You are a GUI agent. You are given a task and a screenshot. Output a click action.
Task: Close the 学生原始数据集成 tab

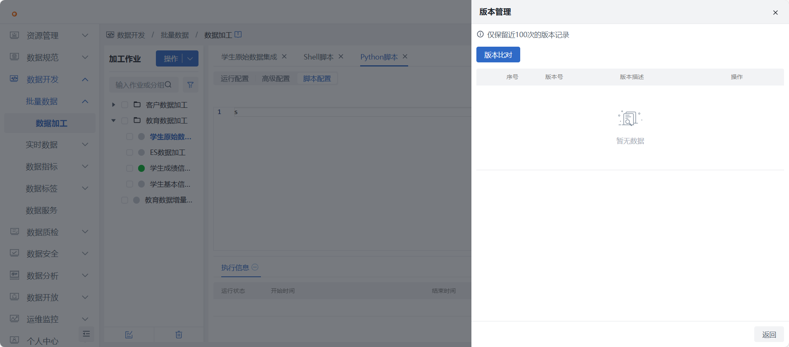(285, 57)
